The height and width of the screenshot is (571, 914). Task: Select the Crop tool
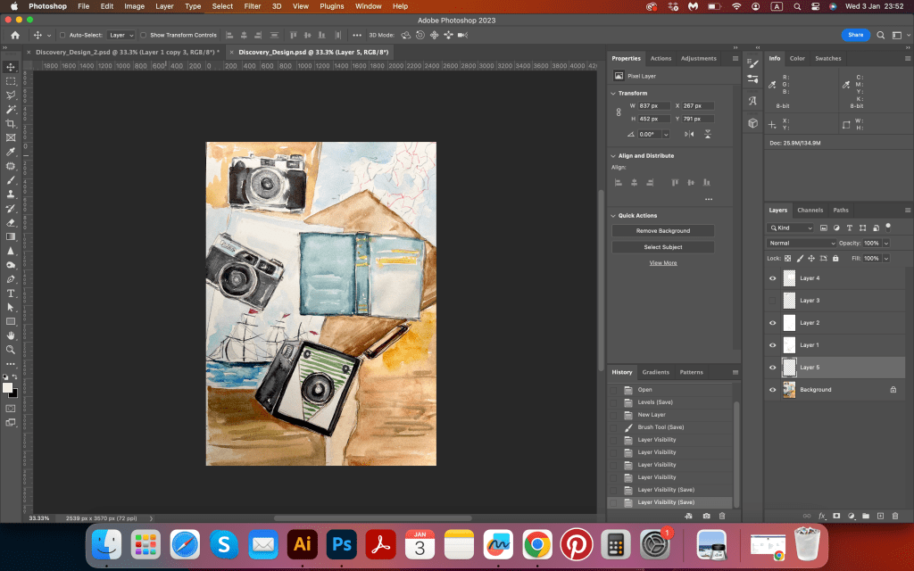(x=11, y=123)
